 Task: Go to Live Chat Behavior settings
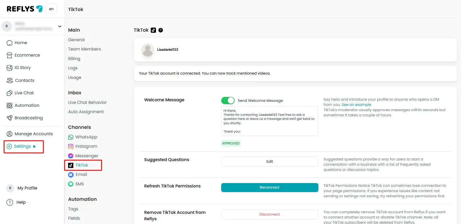87,102
